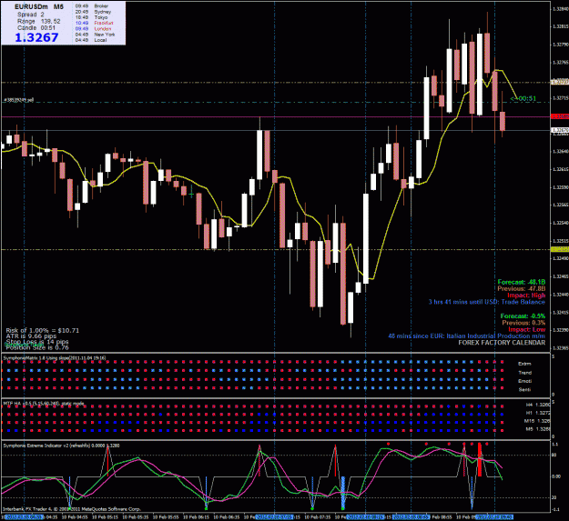The width and height of the screenshot is (569, 521).
Task: Select the Local time row
Action: click(91, 40)
